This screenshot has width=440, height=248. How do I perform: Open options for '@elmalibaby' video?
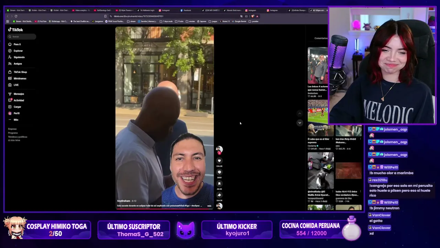332,192
